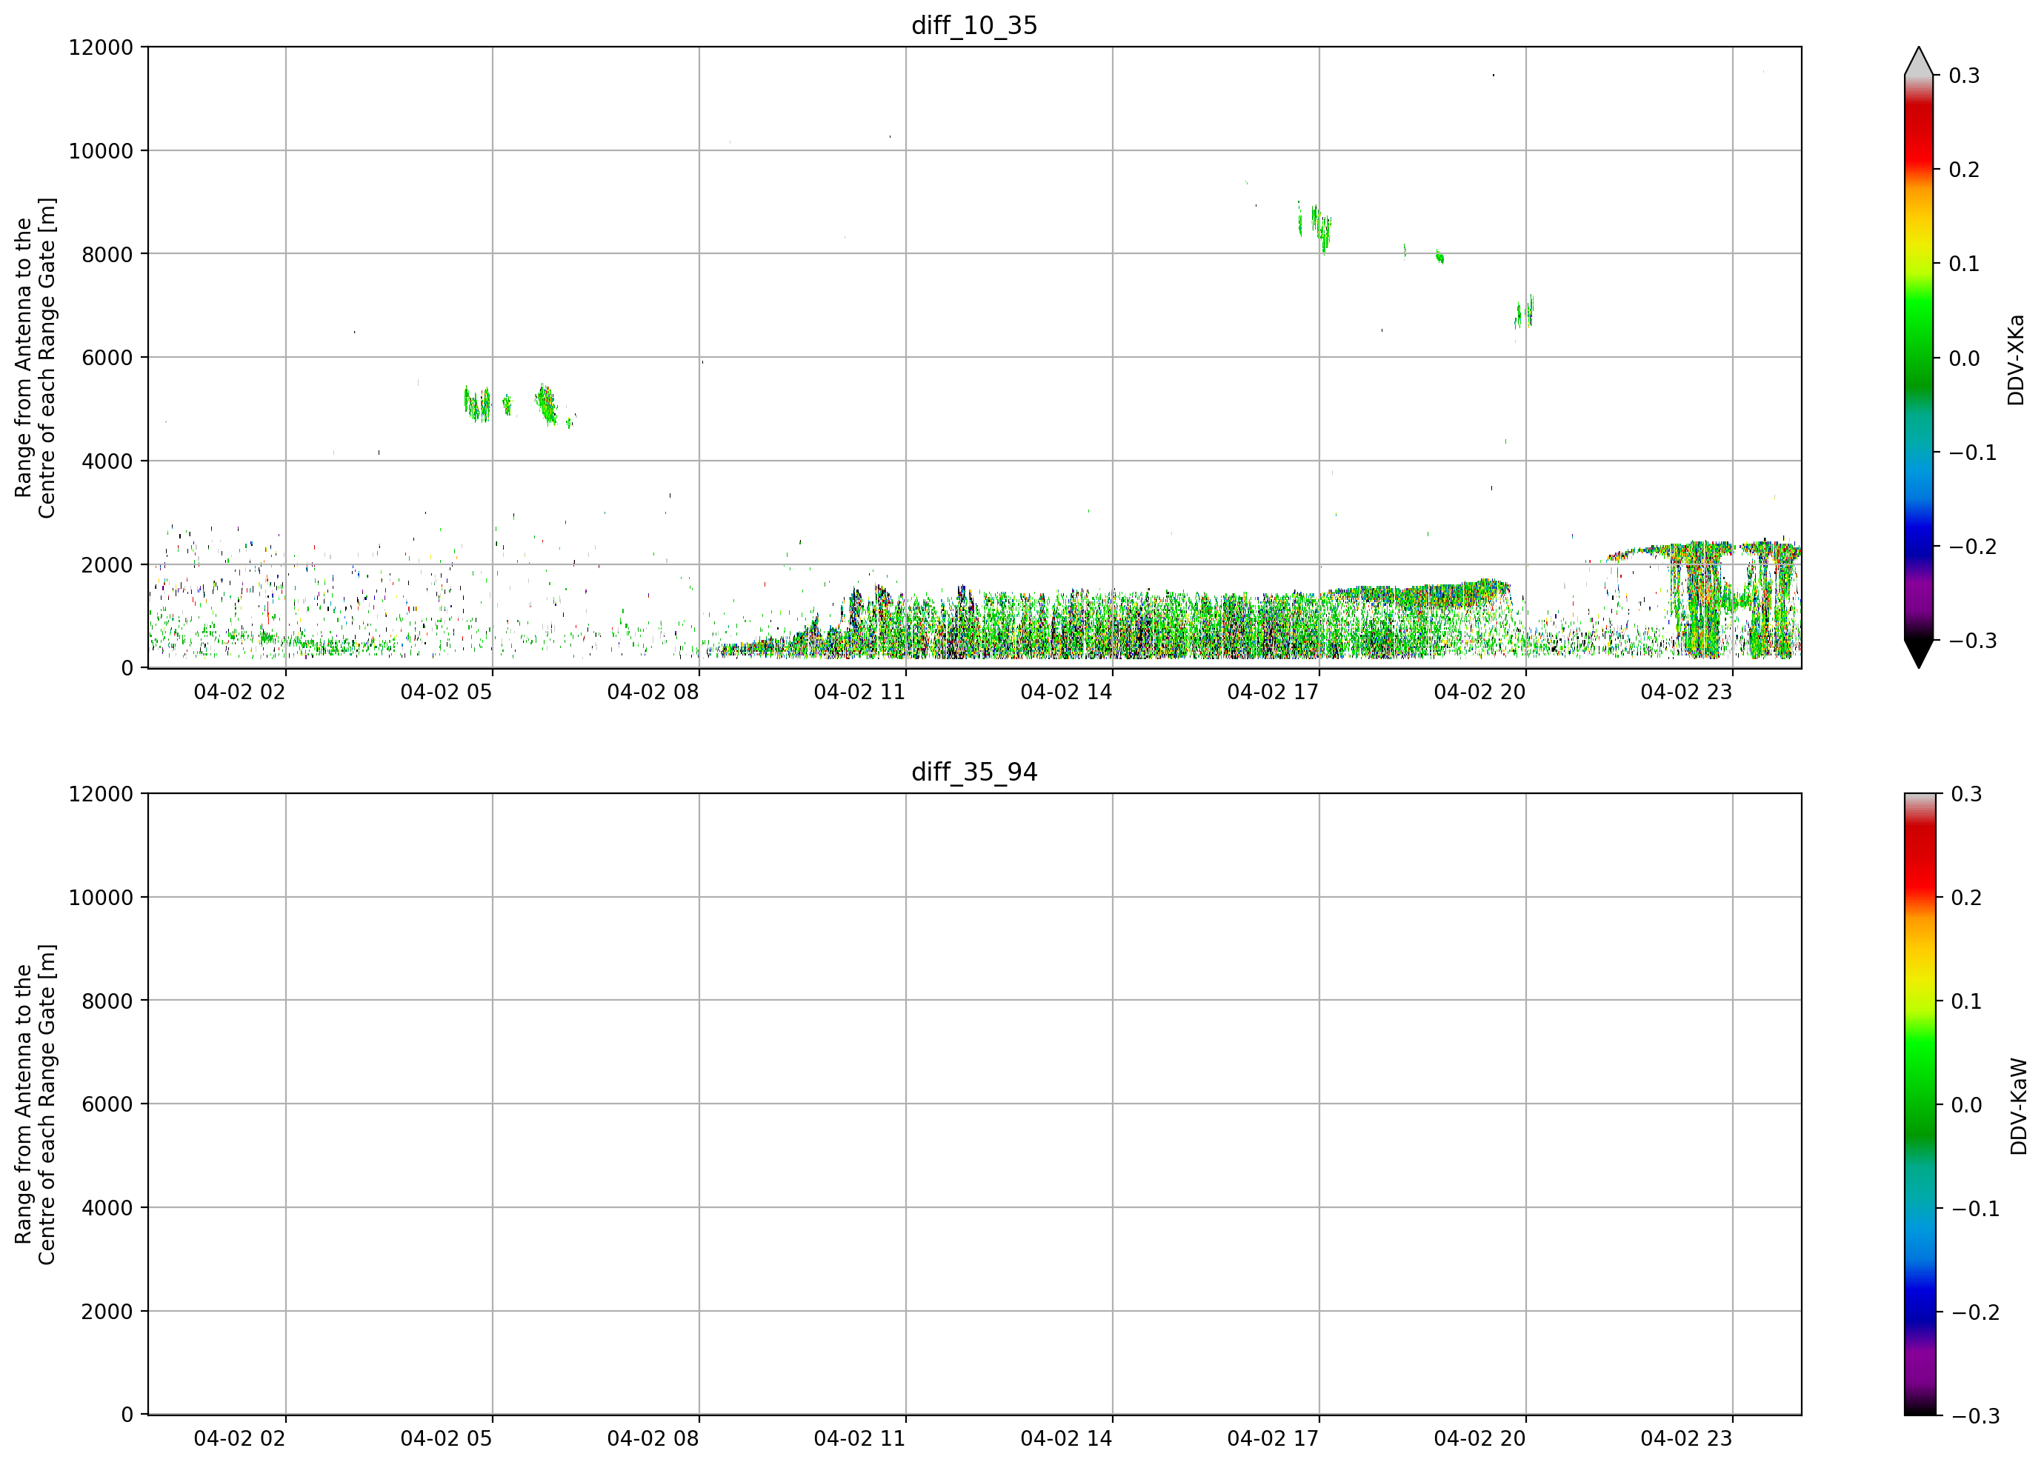
Task: Select the "DDV-KaW" colorbar label
Action: click(2018, 1107)
